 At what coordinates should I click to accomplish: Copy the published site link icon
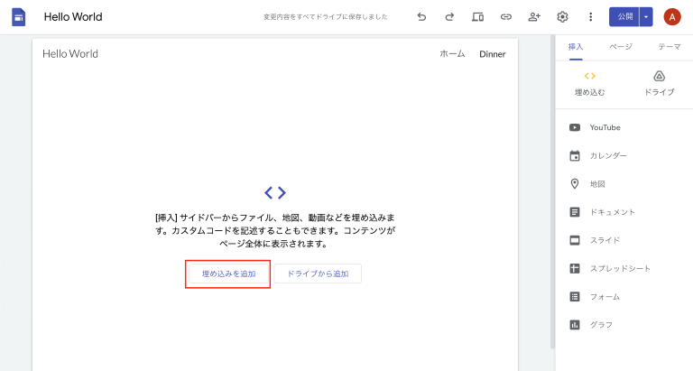click(x=505, y=16)
